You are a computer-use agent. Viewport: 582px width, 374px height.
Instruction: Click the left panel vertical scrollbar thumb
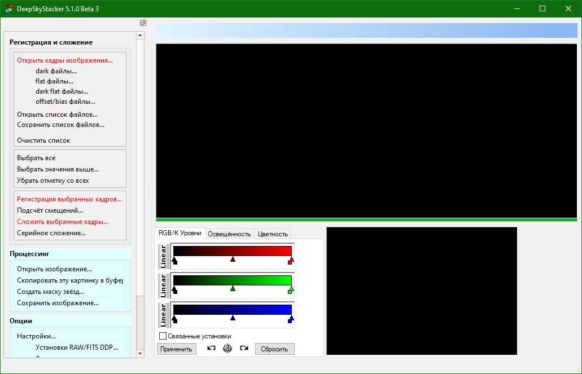click(x=140, y=167)
